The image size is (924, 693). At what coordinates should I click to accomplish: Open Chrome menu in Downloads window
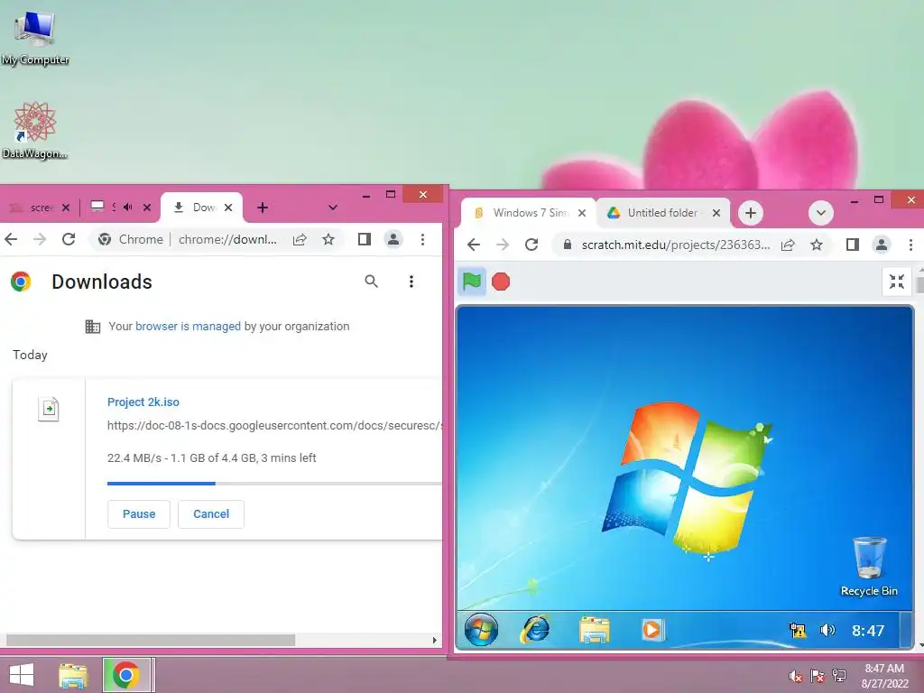422,239
